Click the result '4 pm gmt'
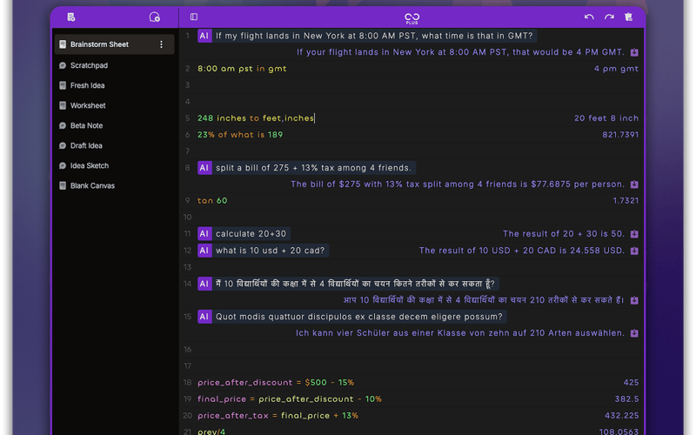The height and width of the screenshot is (435, 696). coord(616,69)
